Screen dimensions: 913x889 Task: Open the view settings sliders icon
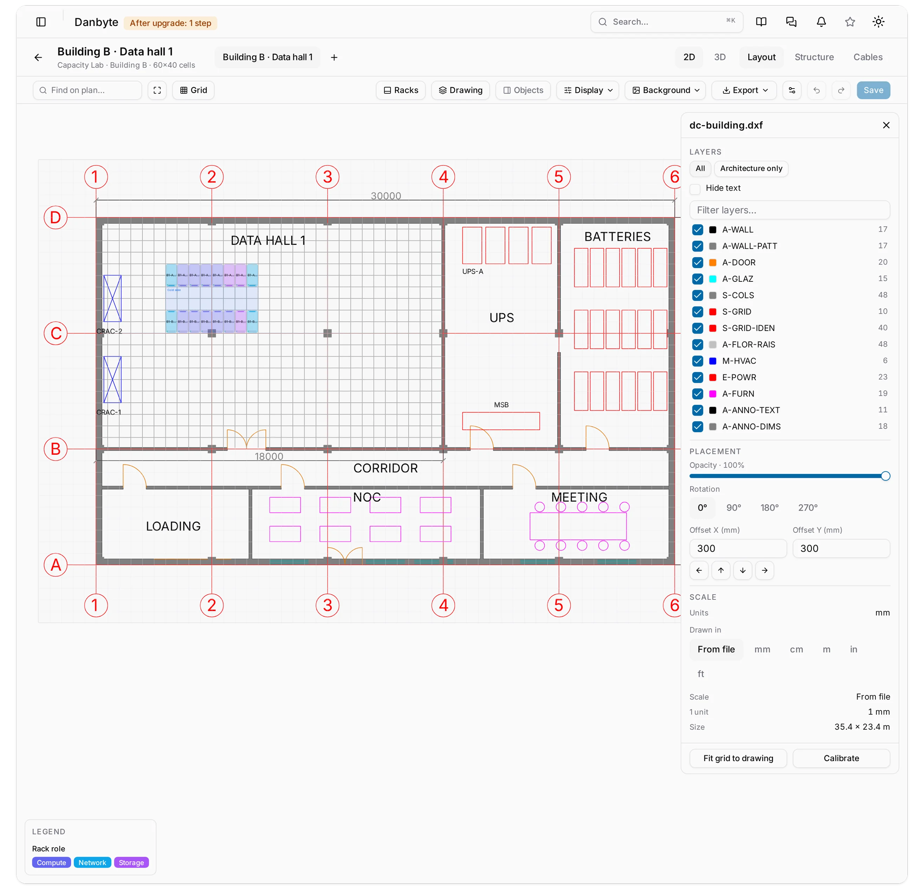(x=792, y=90)
